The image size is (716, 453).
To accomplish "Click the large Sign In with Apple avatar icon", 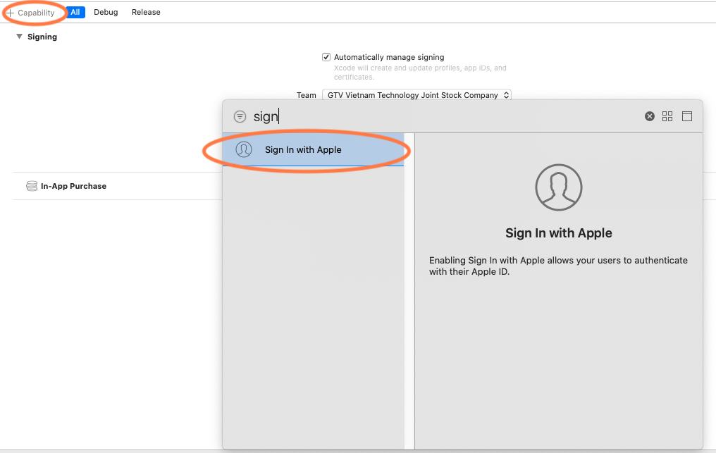I will (x=558, y=187).
